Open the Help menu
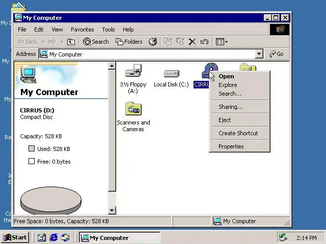This screenshot has width=326, height=244. tap(128, 29)
